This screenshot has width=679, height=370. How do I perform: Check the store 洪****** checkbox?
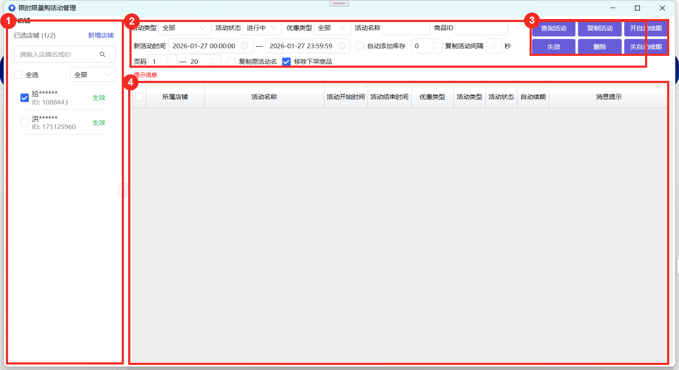click(x=25, y=122)
